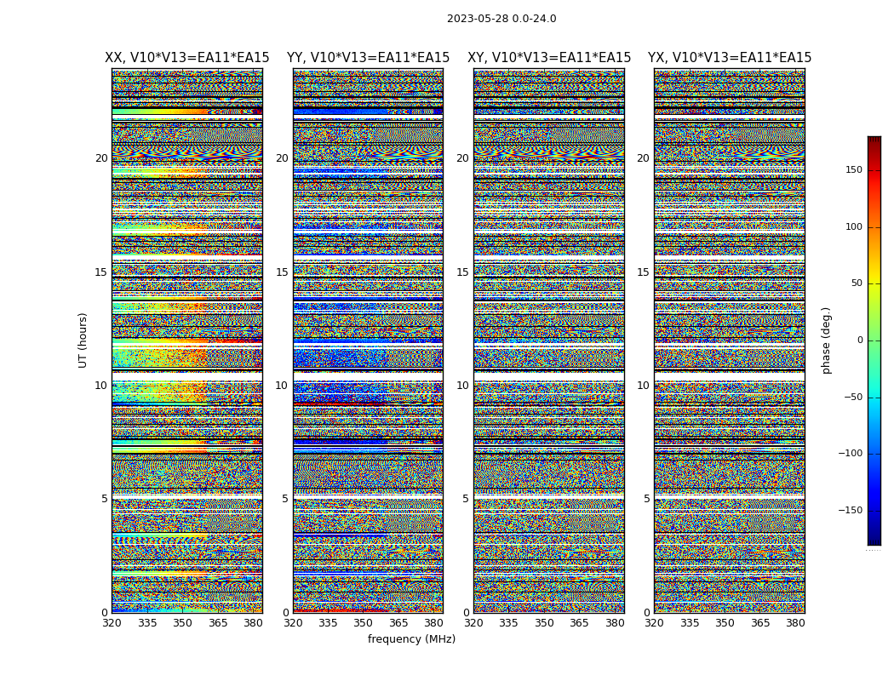Image resolution: width=894 pixels, height=681 pixels.
Task: Click the plot date title 2023-05-28 0.0-24.0
Action: [501, 19]
